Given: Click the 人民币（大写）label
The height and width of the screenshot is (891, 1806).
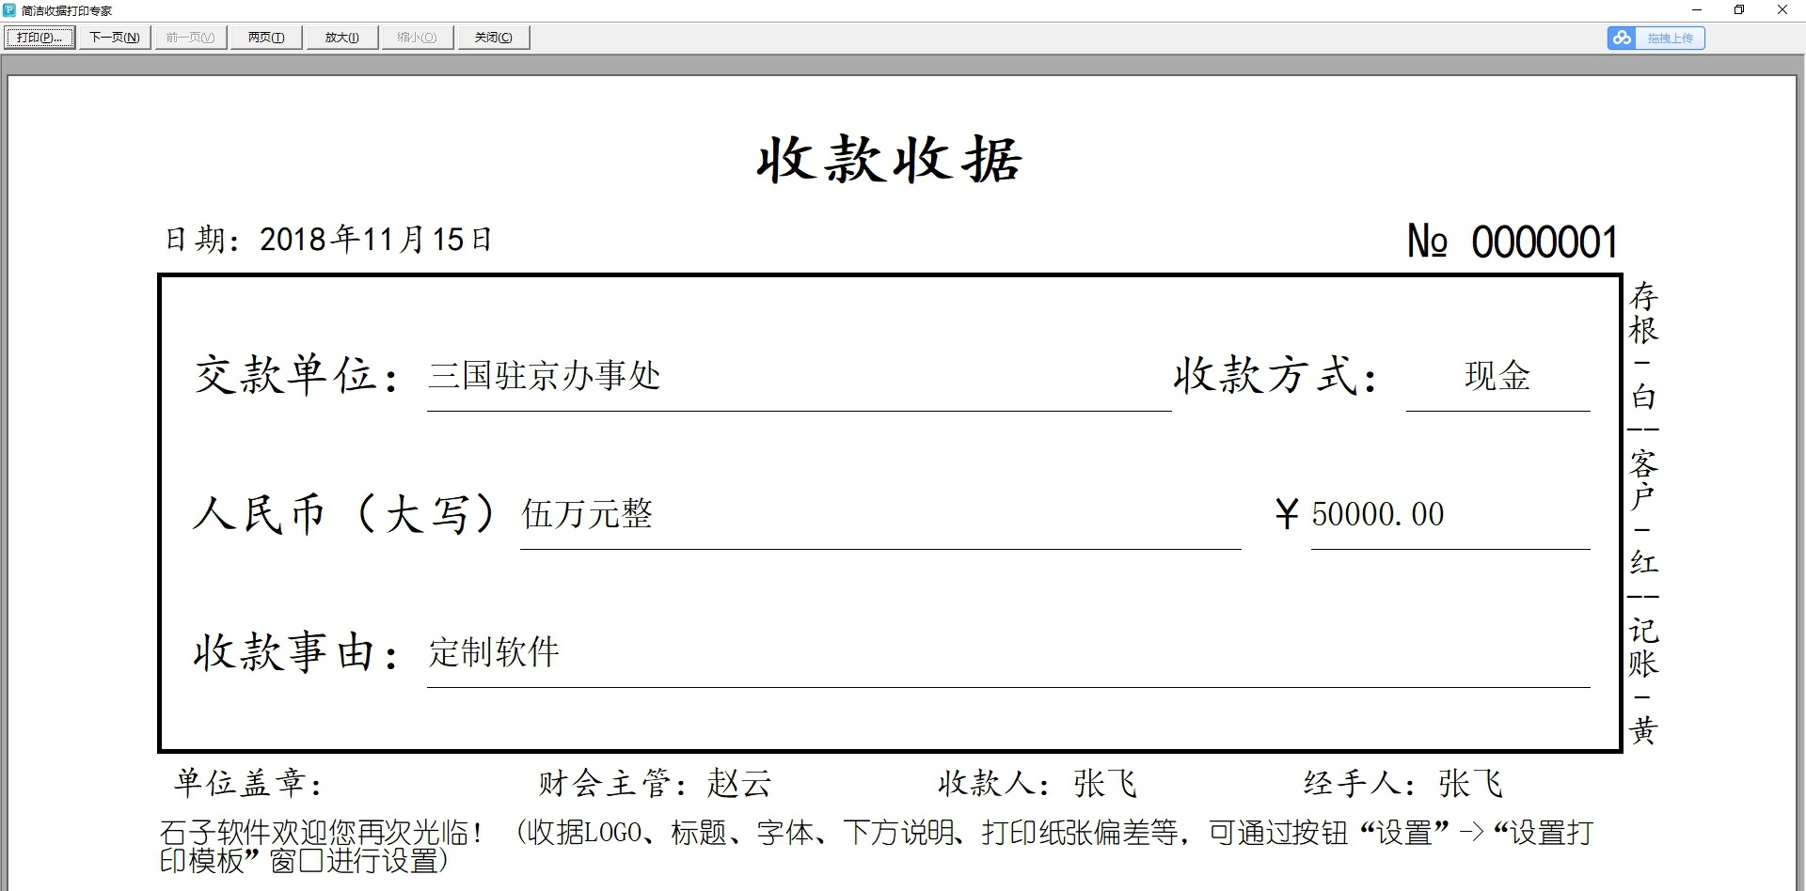Looking at the screenshot, I should click(344, 514).
